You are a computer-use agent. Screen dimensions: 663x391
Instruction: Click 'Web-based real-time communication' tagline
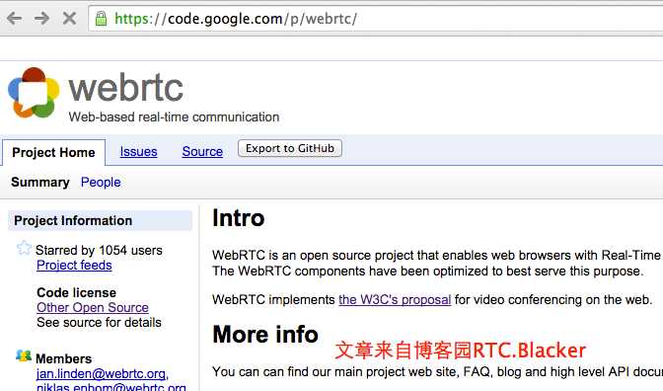point(174,117)
